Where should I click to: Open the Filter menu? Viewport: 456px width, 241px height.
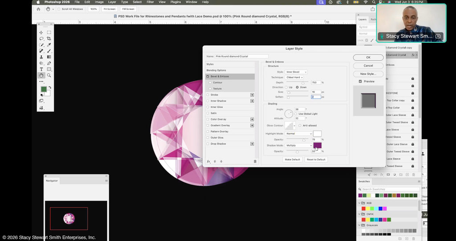tap(150, 2)
